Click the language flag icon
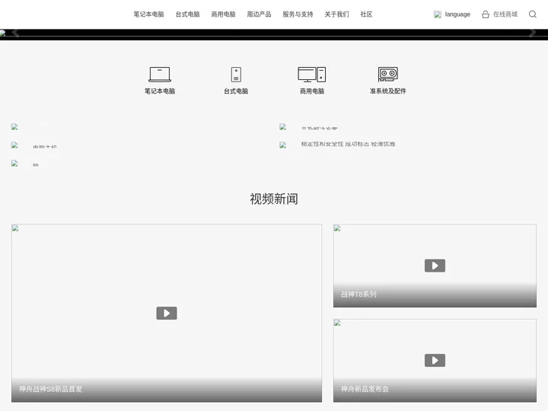The image size is (548, 411). [438, 14]
